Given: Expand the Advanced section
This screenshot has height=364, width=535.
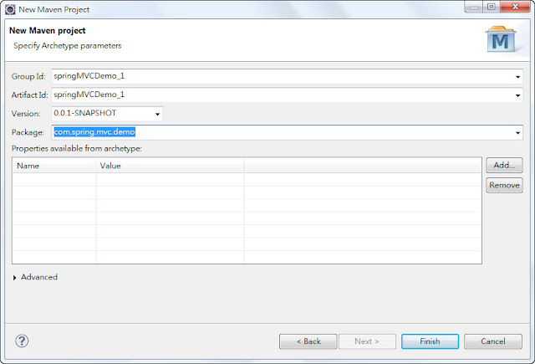Looking at the screenshot, I should click(15, 278).
